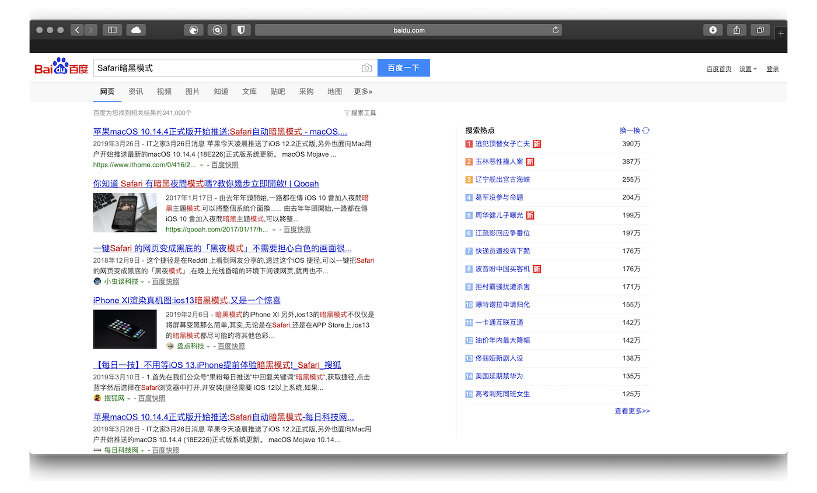The image size is (817, 493).
Task: Expand arrow next to 搜狐网
Action: (x=128, y=399)
